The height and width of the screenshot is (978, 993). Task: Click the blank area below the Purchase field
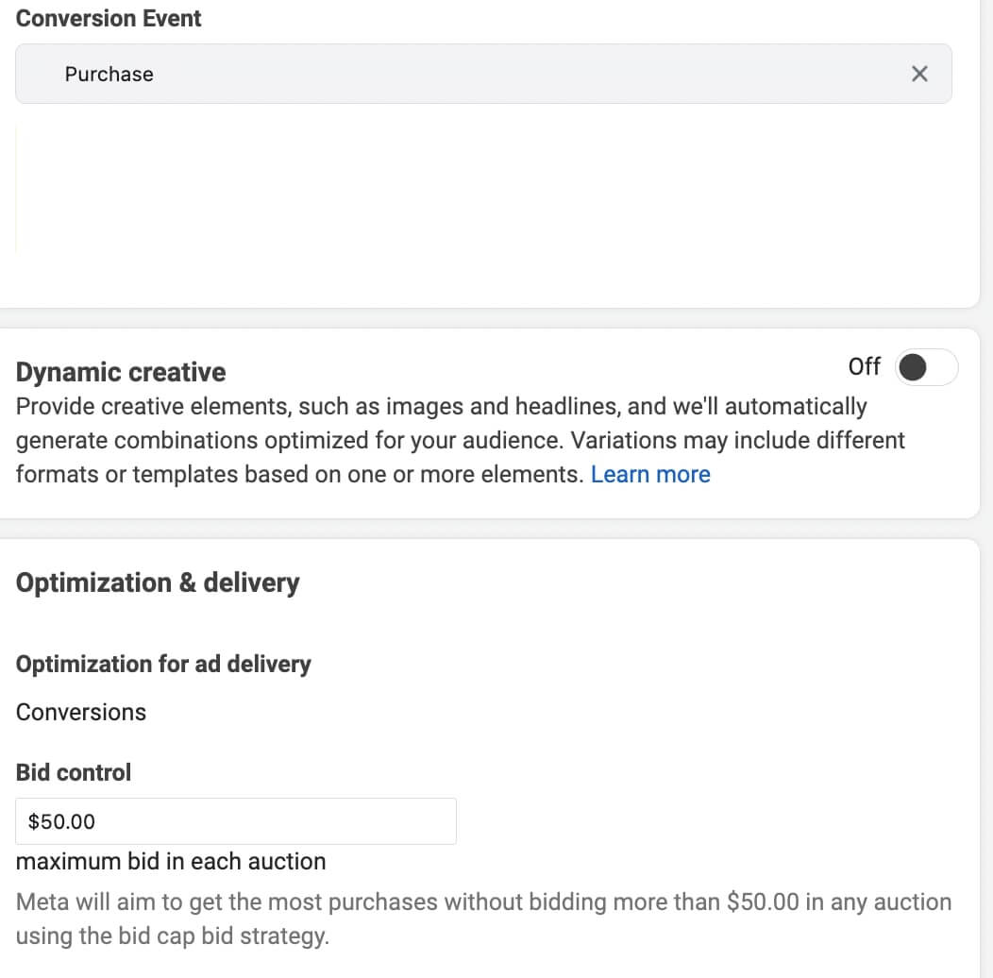pyautogui.click(x=483, y=190)
